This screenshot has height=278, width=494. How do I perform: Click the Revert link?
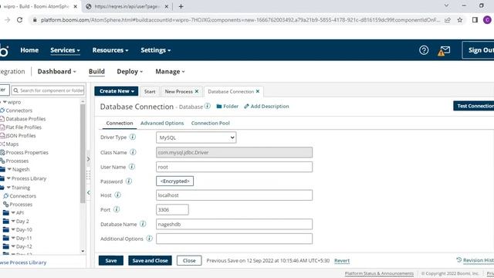(342, 261)
